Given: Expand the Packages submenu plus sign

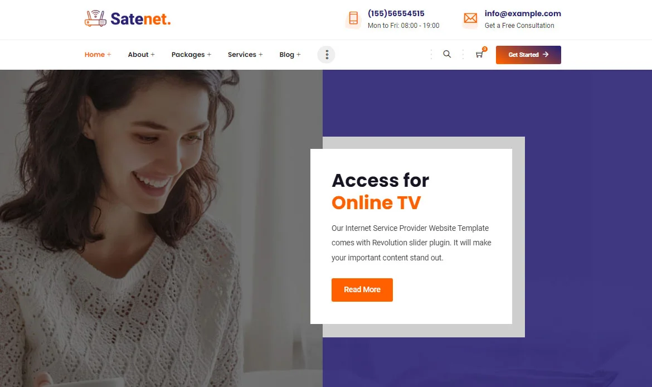Looking at the screenshot, I should tap(209, 55).
